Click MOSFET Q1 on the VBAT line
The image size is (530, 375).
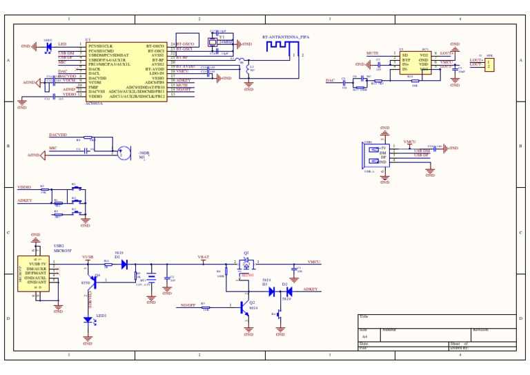(x=246, y=264)
